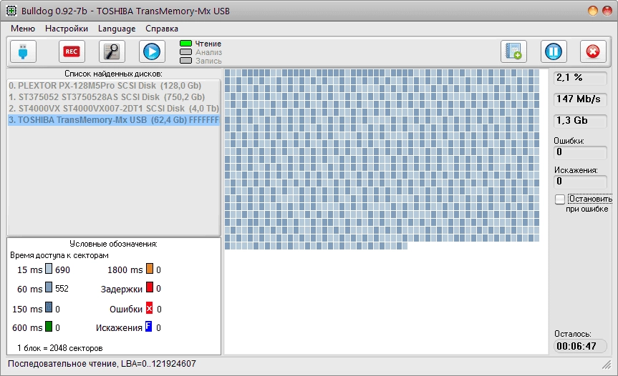Click the Запись mode indicator
The image size is (618, 376).
185,61
